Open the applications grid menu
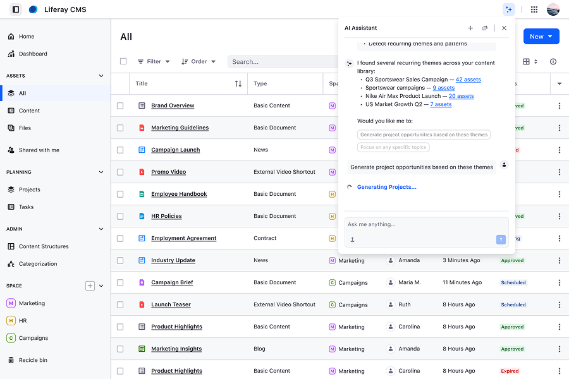 pos(534,9)
